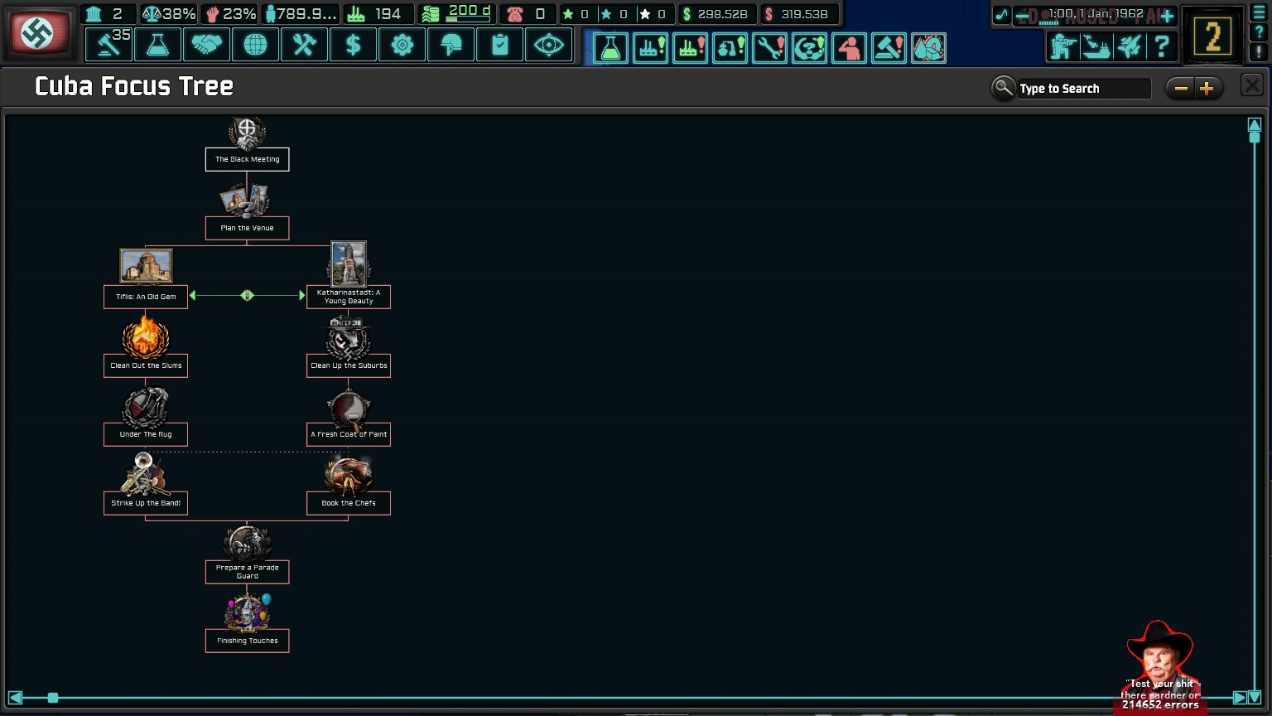Screen dimensions: 1272x716
Task: Zoom in the focus tree with plus
Action: [1207, 89]
